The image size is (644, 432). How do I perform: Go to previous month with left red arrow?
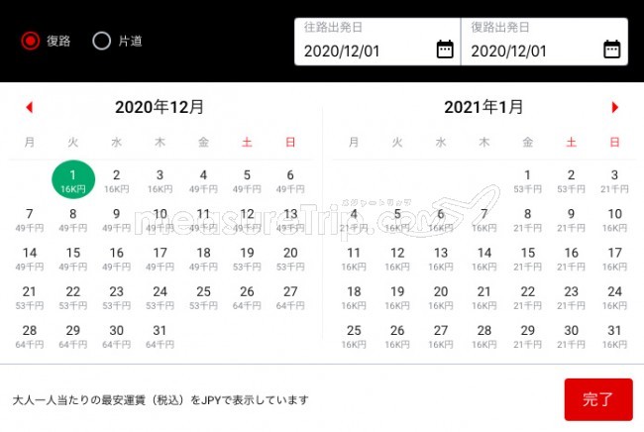click(29, 107)
